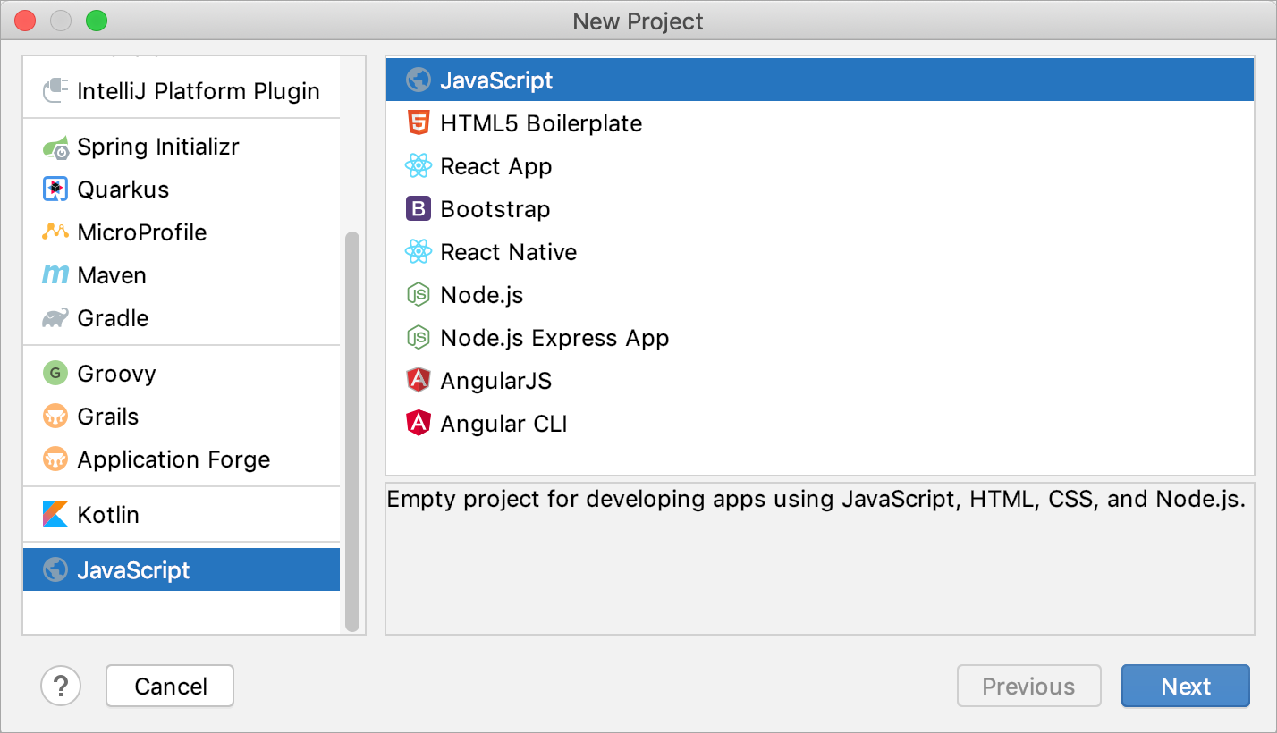
Task: Select Application Forge project type
Action: (x=182, y=459)
